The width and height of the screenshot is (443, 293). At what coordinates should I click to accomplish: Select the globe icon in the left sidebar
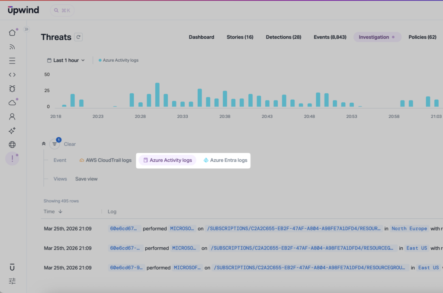13,144
